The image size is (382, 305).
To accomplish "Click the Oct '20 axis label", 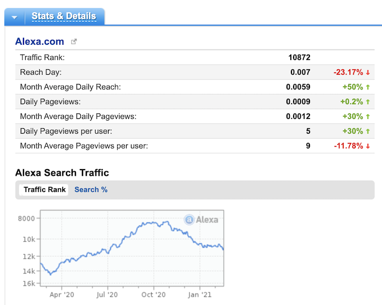I will 153,295.
